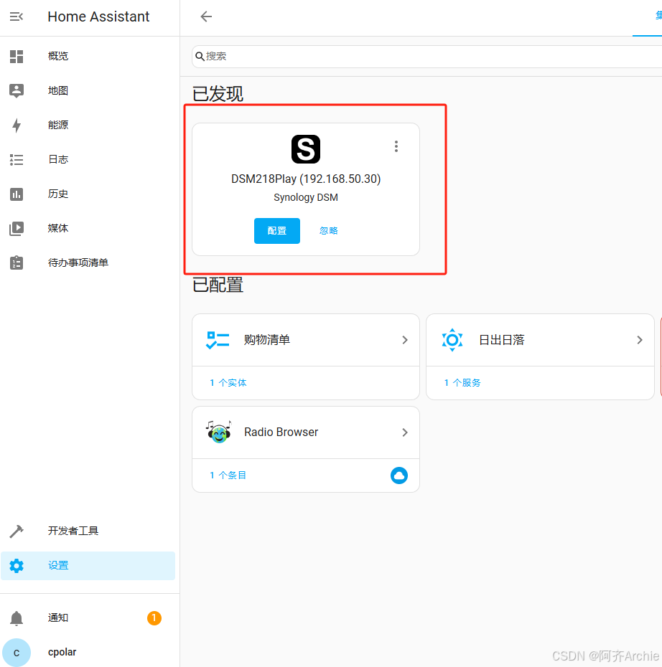This screenshot has width=662, height=667.
Task: Click the Radio Browser globe icon
Action: point(218,432)
